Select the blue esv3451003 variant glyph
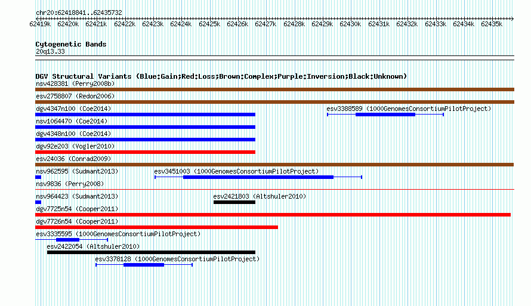This screenshot has width=531, height=306. (x=258, y=177)
